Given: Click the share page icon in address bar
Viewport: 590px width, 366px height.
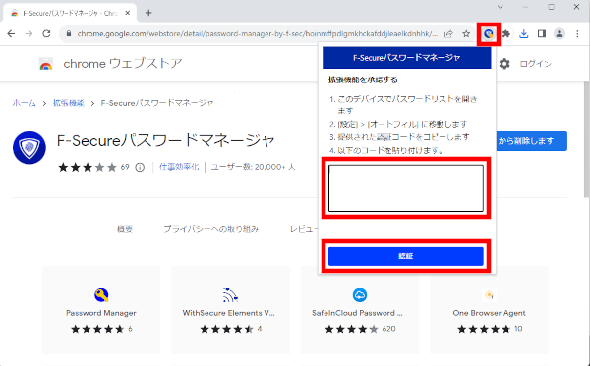Looking at the screenshot, I should click(x=448, y=34).
